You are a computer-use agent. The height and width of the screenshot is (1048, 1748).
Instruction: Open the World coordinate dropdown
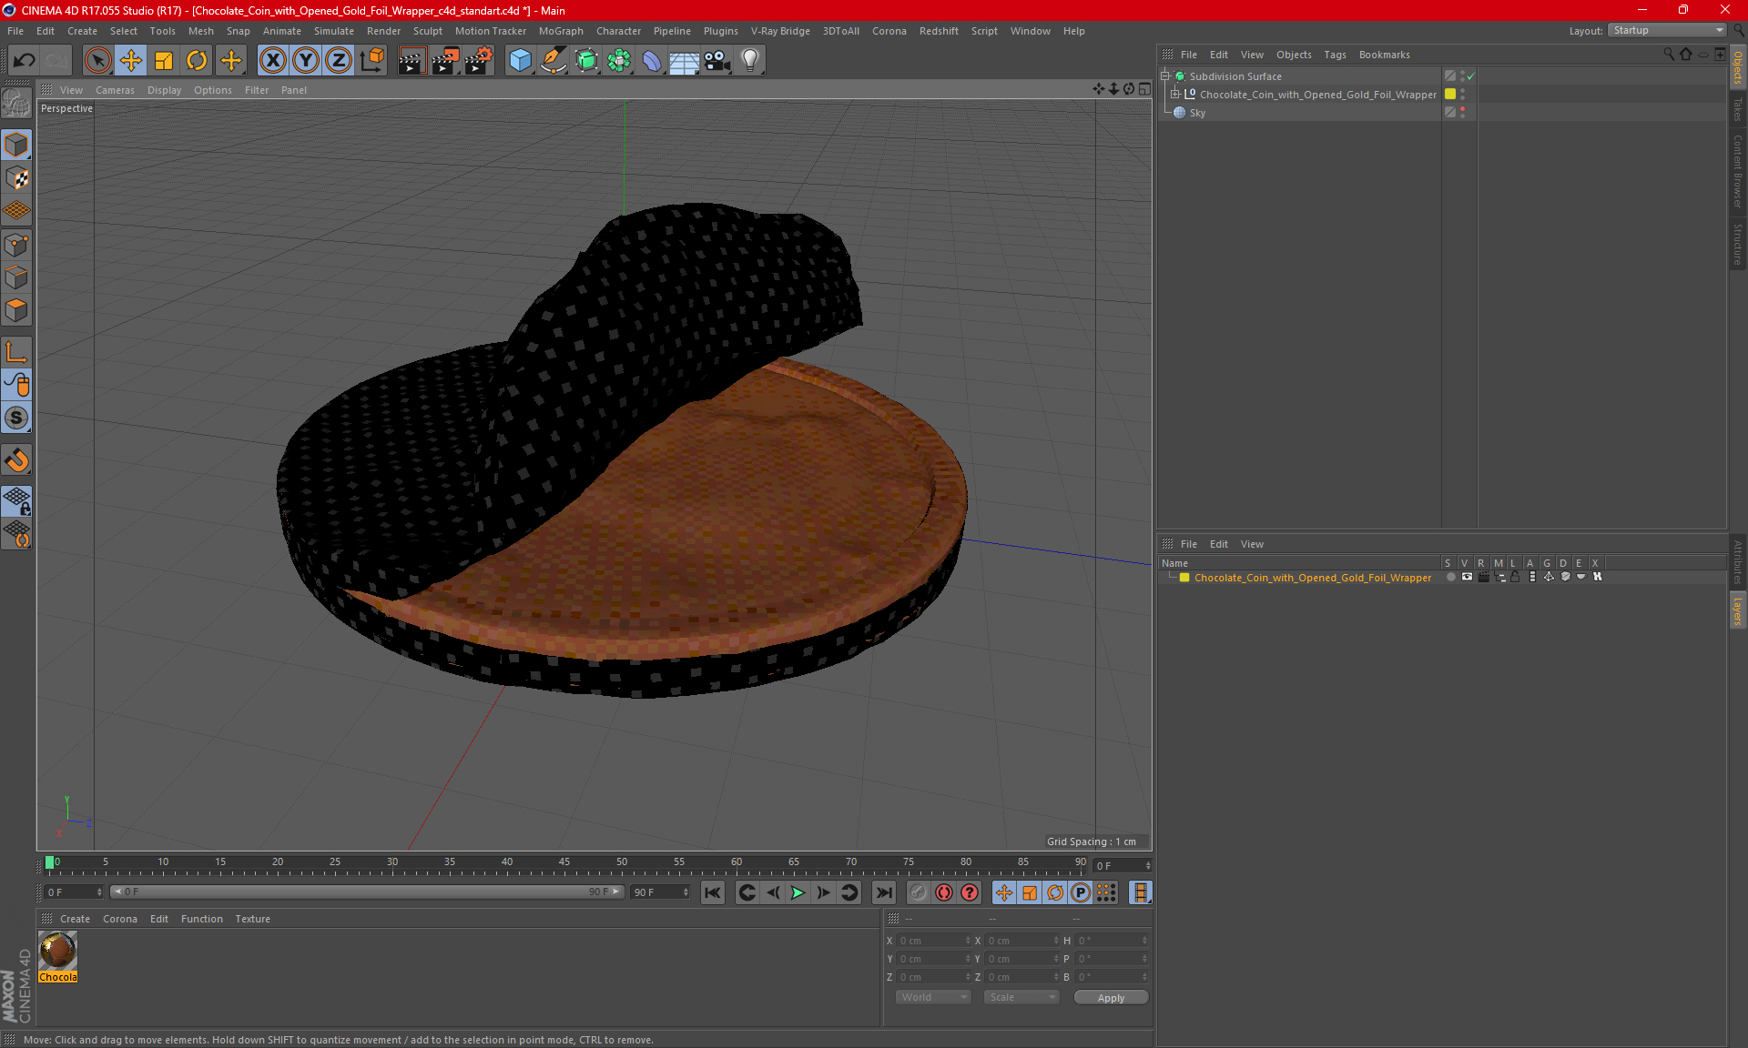(x=933, y=997)
